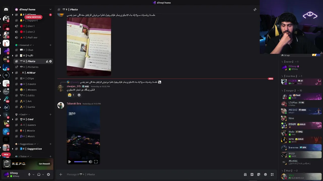Viewport: 323px width, 181px height.
Task: Add channel to Cmd category
Action: coord(50,114)
